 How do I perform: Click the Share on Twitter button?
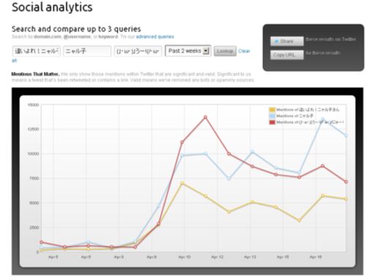(287, 41)
